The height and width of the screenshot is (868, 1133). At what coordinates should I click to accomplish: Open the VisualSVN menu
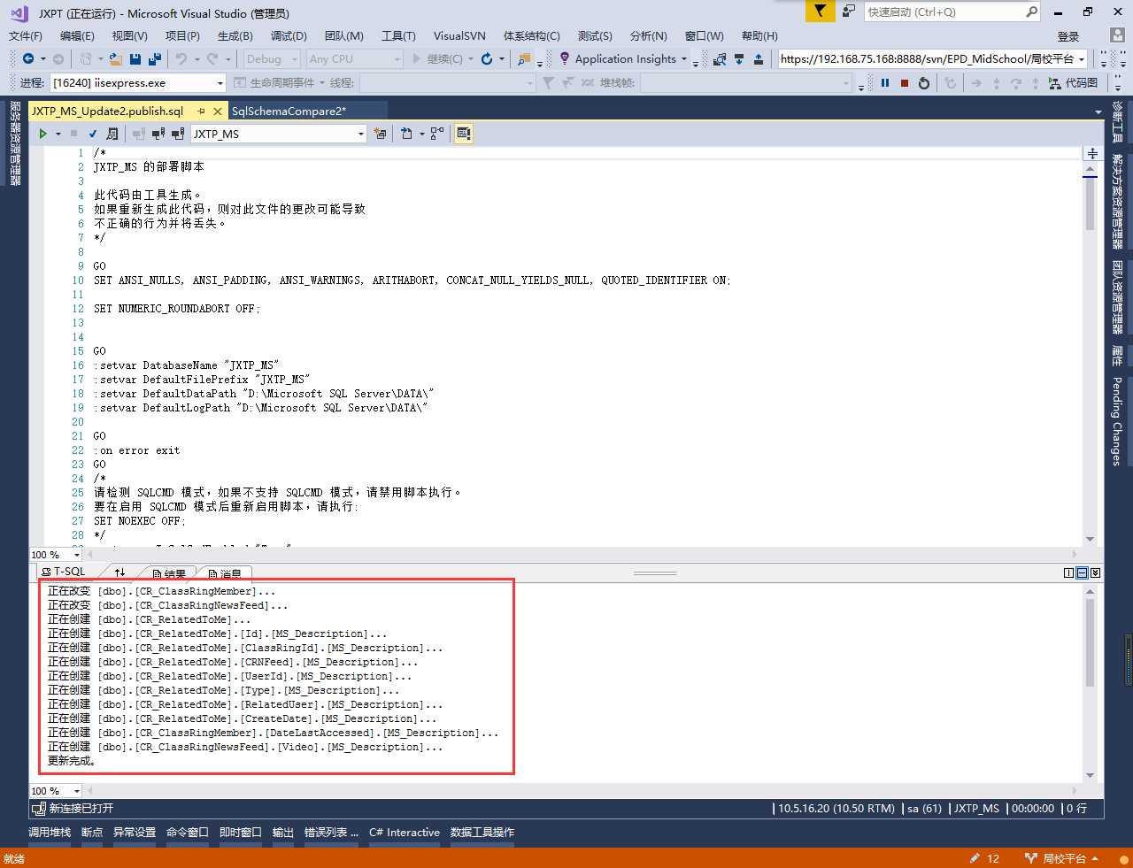(x=459, y=36)
